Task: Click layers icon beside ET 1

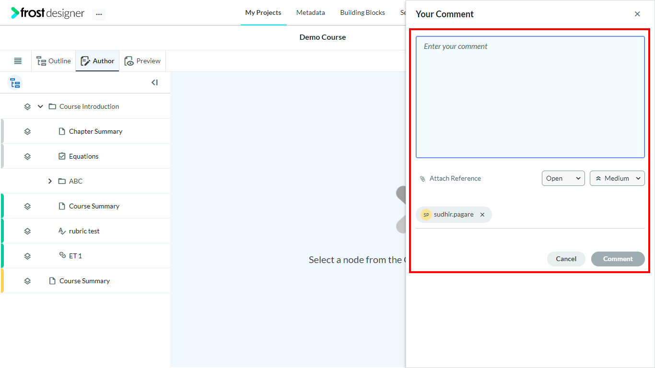Action: coord(27,256)
